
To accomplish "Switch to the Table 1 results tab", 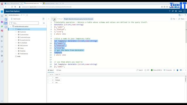I will [x=51, y=70].
